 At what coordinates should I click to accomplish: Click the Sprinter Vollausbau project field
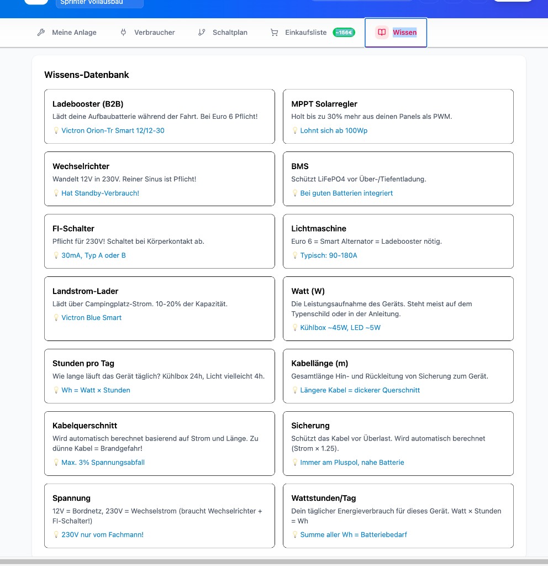pos(99,3)
